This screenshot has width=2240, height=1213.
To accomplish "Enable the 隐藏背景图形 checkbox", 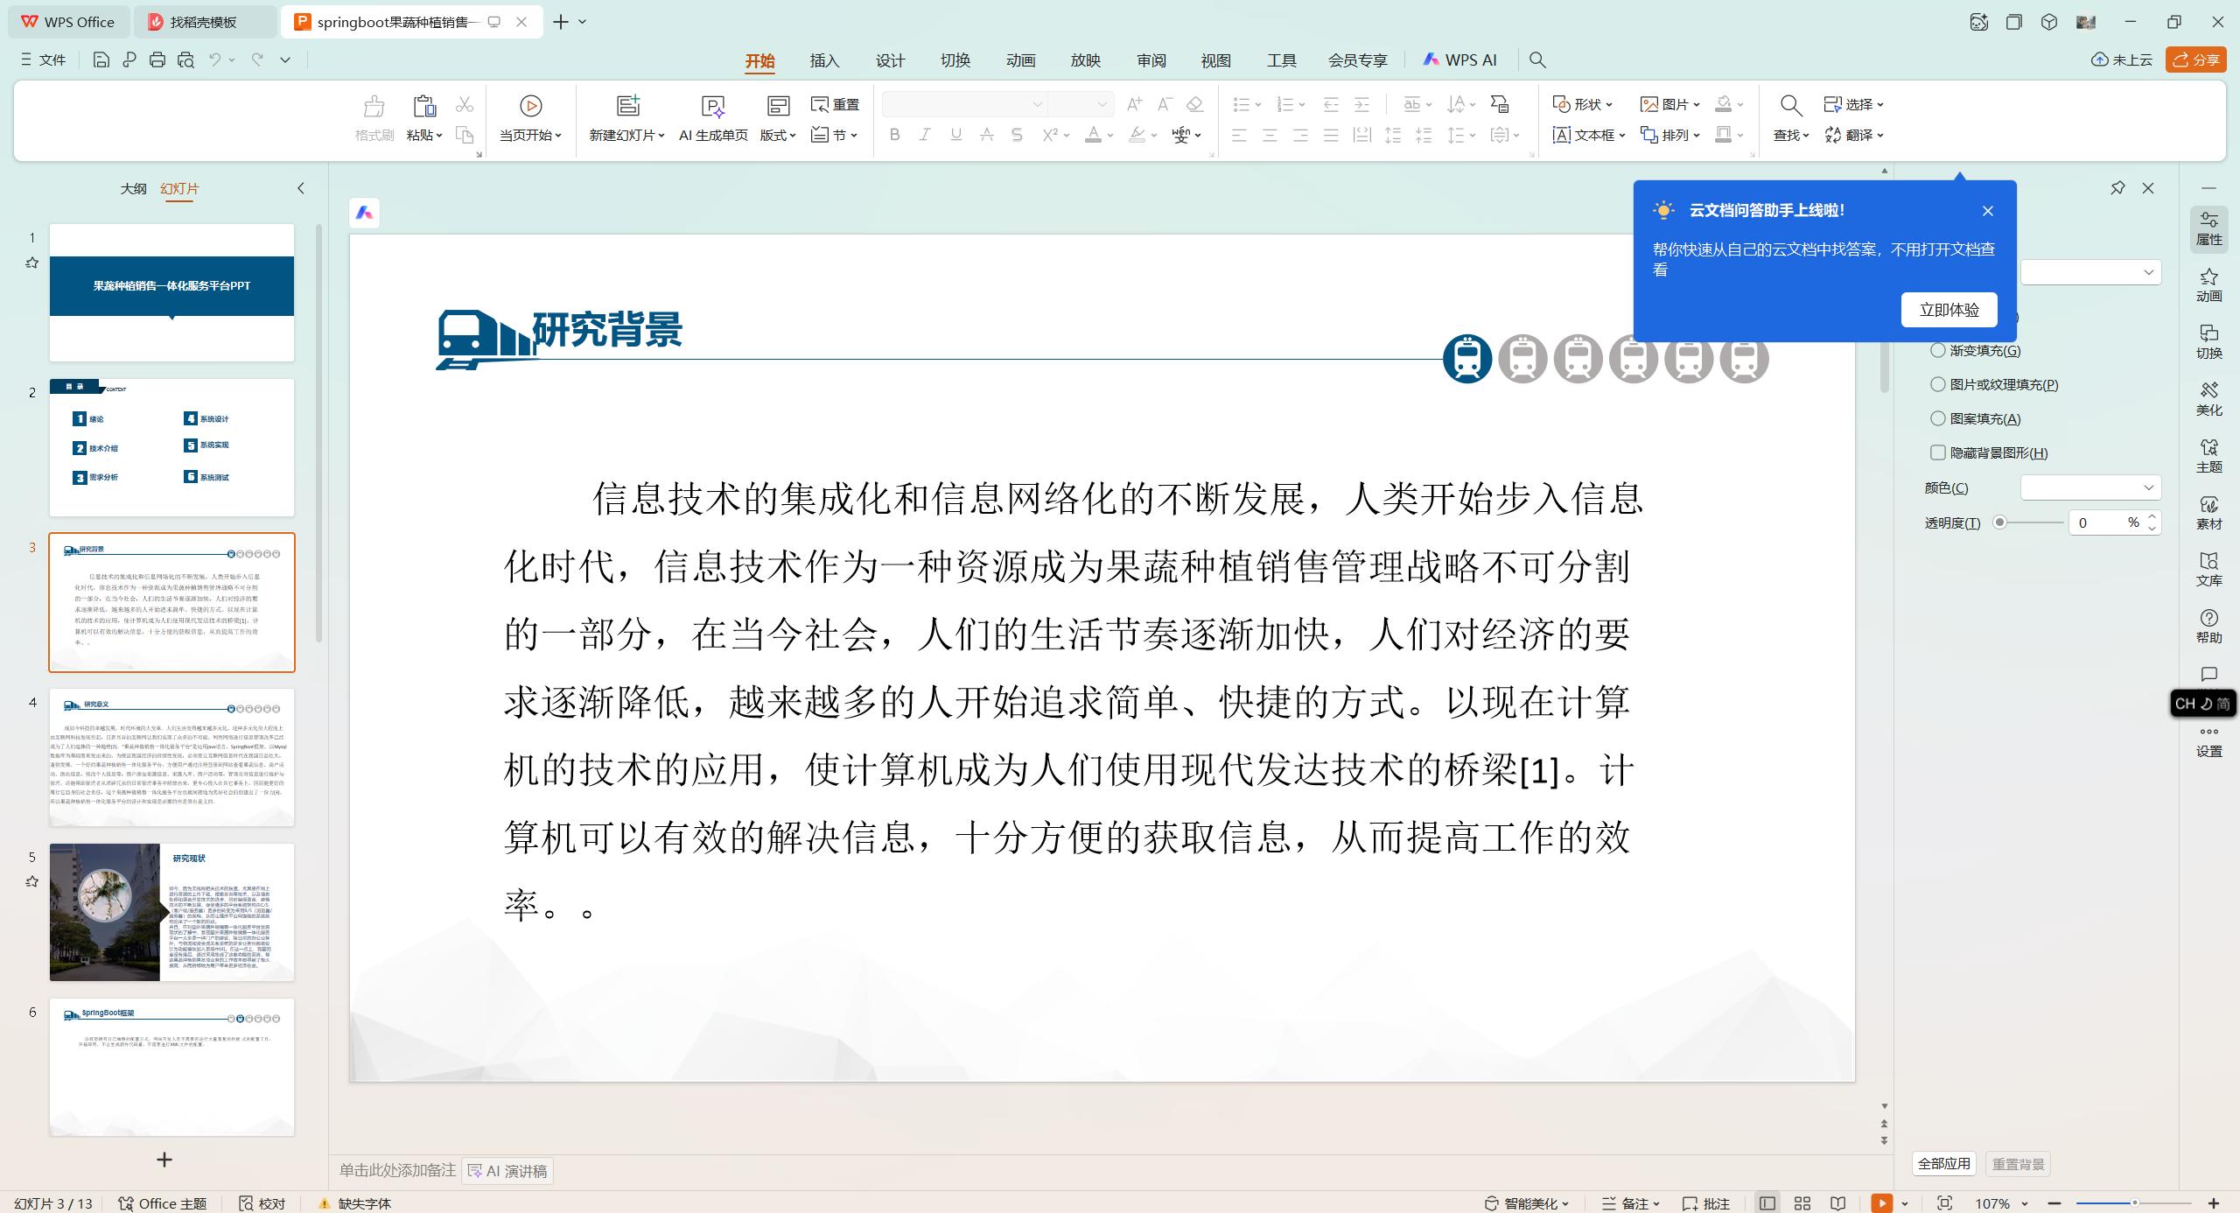I will coord(1938,452).
